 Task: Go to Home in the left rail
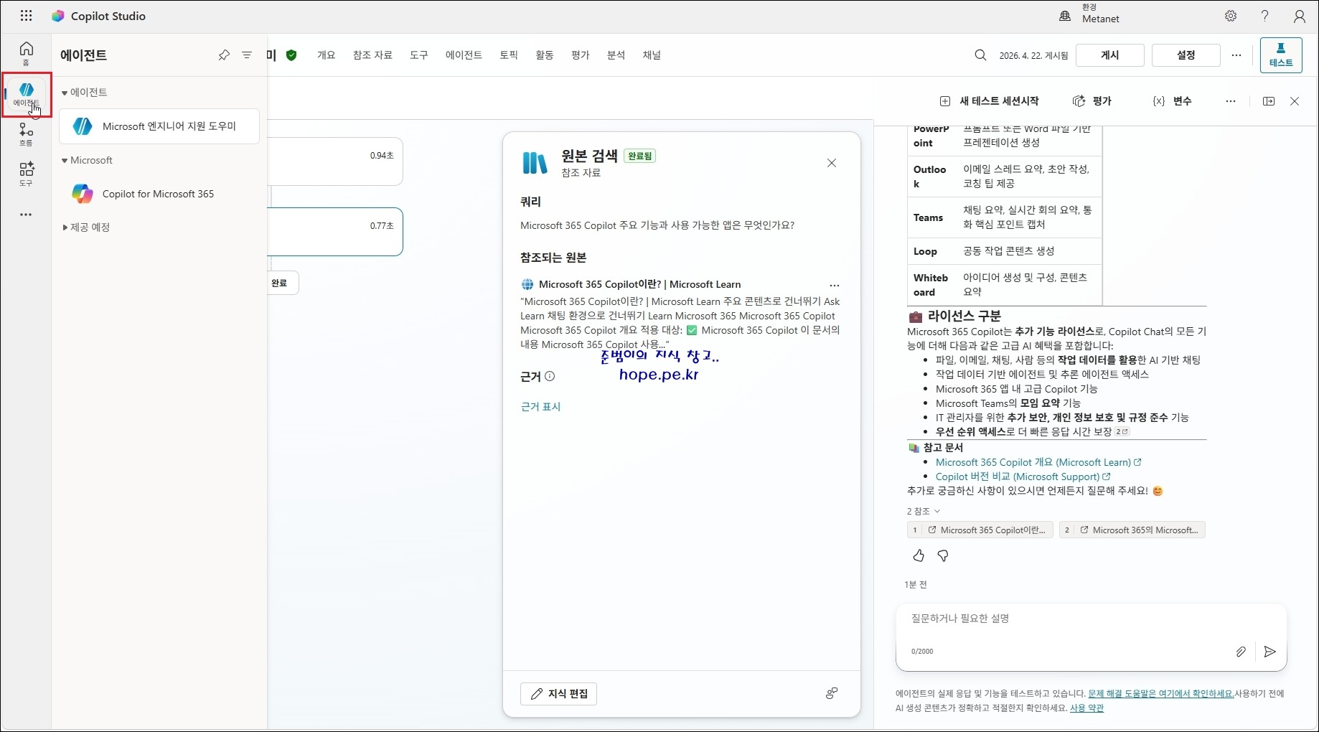(x=26, y=53)
